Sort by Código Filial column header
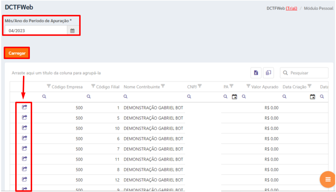The width and height of the screenshot is (336, 192). pyautogui.click(x=108, y=87)
